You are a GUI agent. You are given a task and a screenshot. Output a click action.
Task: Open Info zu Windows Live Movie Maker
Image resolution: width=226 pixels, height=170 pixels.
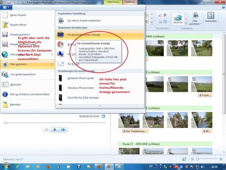coord(27,94)
